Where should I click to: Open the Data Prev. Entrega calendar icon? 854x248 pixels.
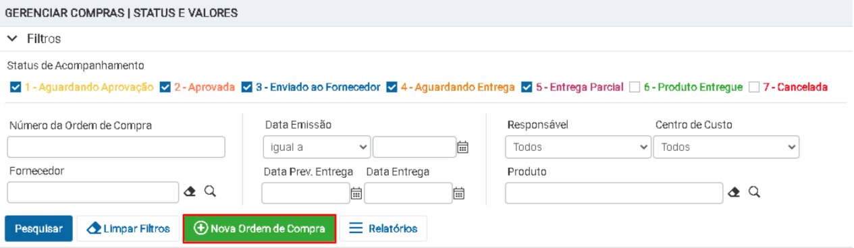356,193
